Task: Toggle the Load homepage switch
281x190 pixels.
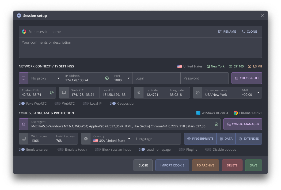Action: (142, 150)
